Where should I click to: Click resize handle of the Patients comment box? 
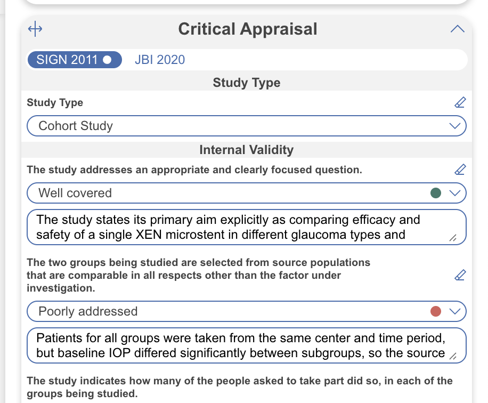click(452, 357)
